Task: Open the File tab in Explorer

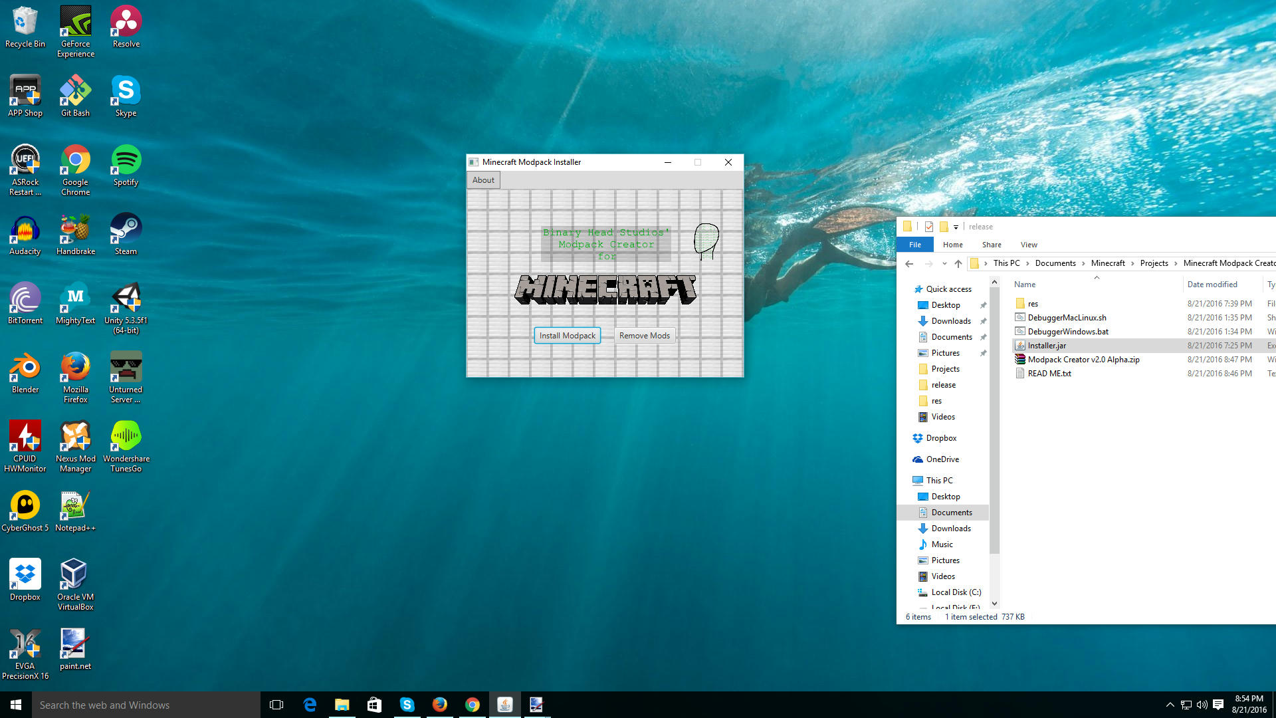Action: [x=915, y=245]
